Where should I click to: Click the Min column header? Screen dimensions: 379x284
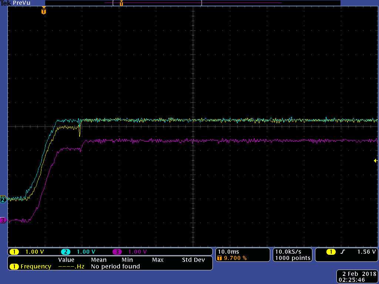tap(127, 260)
